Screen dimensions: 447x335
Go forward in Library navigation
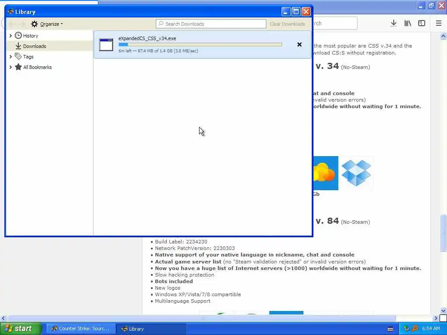22,24
